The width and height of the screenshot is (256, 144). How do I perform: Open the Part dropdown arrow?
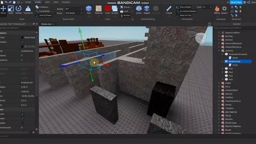(x=89, y=16)
